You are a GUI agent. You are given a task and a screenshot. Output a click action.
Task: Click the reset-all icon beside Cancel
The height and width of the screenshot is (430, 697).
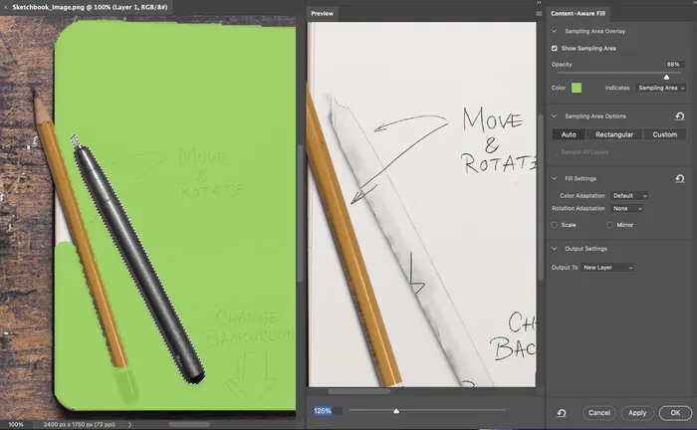562,413
